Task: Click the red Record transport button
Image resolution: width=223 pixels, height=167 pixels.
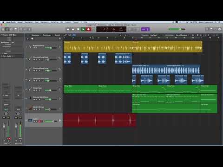Action: tap(88, 29)
